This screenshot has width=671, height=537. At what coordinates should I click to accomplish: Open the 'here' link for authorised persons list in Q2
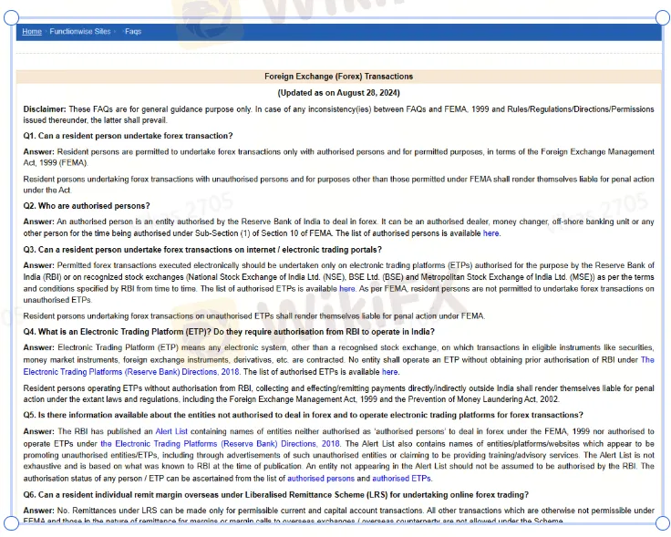[x=490, y=233]
